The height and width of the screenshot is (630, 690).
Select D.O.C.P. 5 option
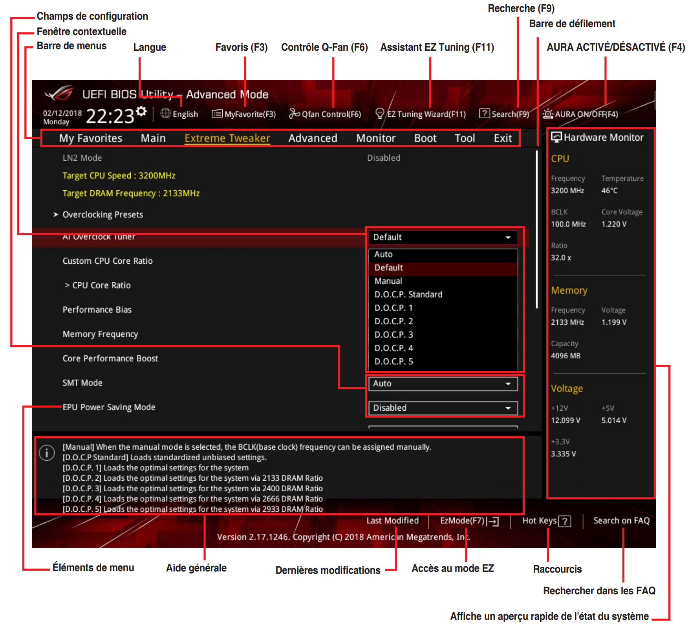pyautogui.click(x=443, y=361)
